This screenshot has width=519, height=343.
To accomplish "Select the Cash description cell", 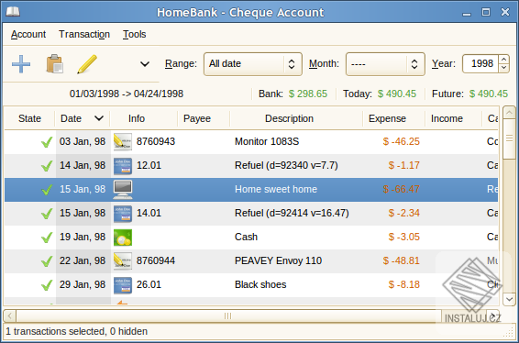I will (x=246, y=237).
